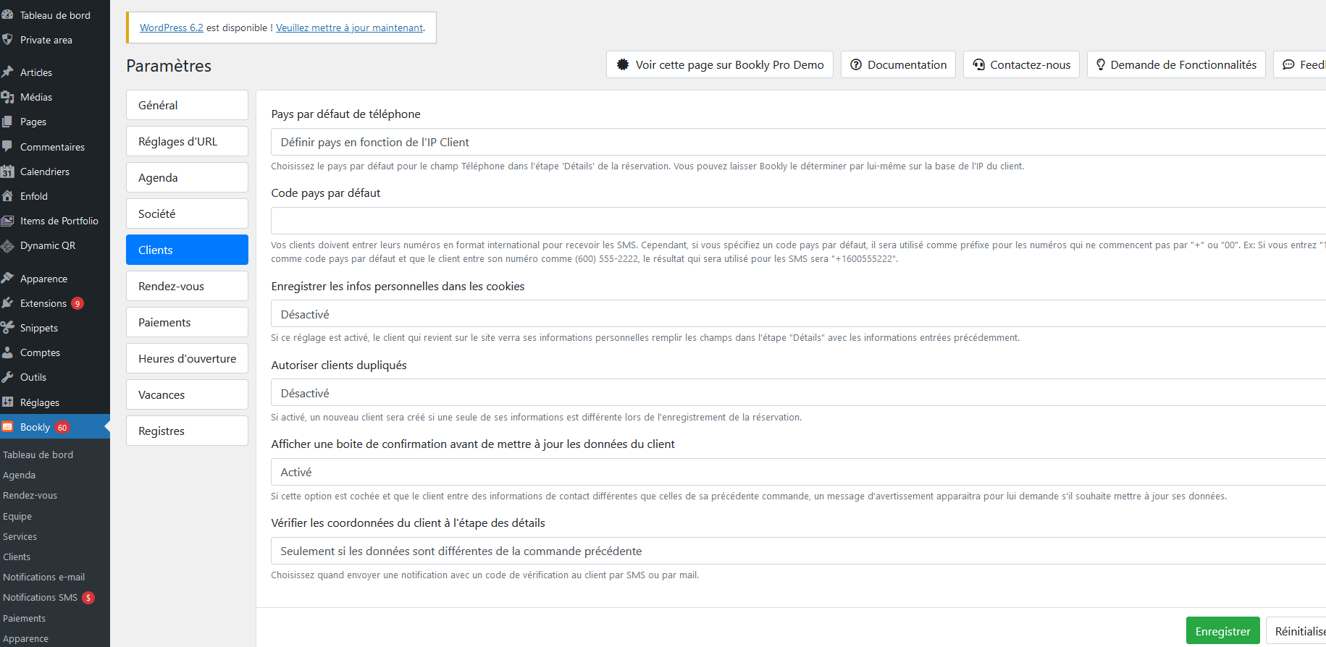
Task: Open the Registres settings tab
Action: pyautogui.click(x=187, y=431)
